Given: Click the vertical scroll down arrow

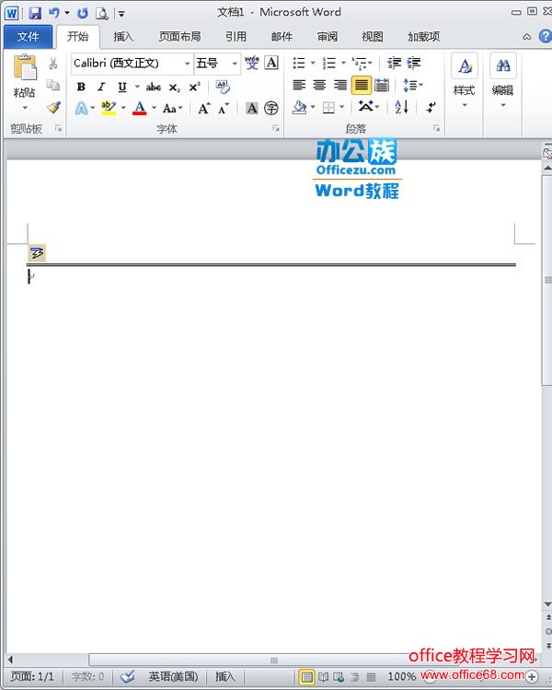Looking at the screenshot, I should click(x=547, y=604).
